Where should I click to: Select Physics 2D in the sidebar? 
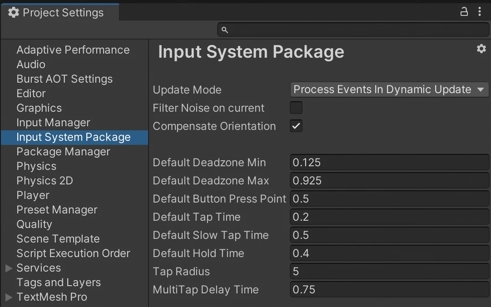(45, 181)
